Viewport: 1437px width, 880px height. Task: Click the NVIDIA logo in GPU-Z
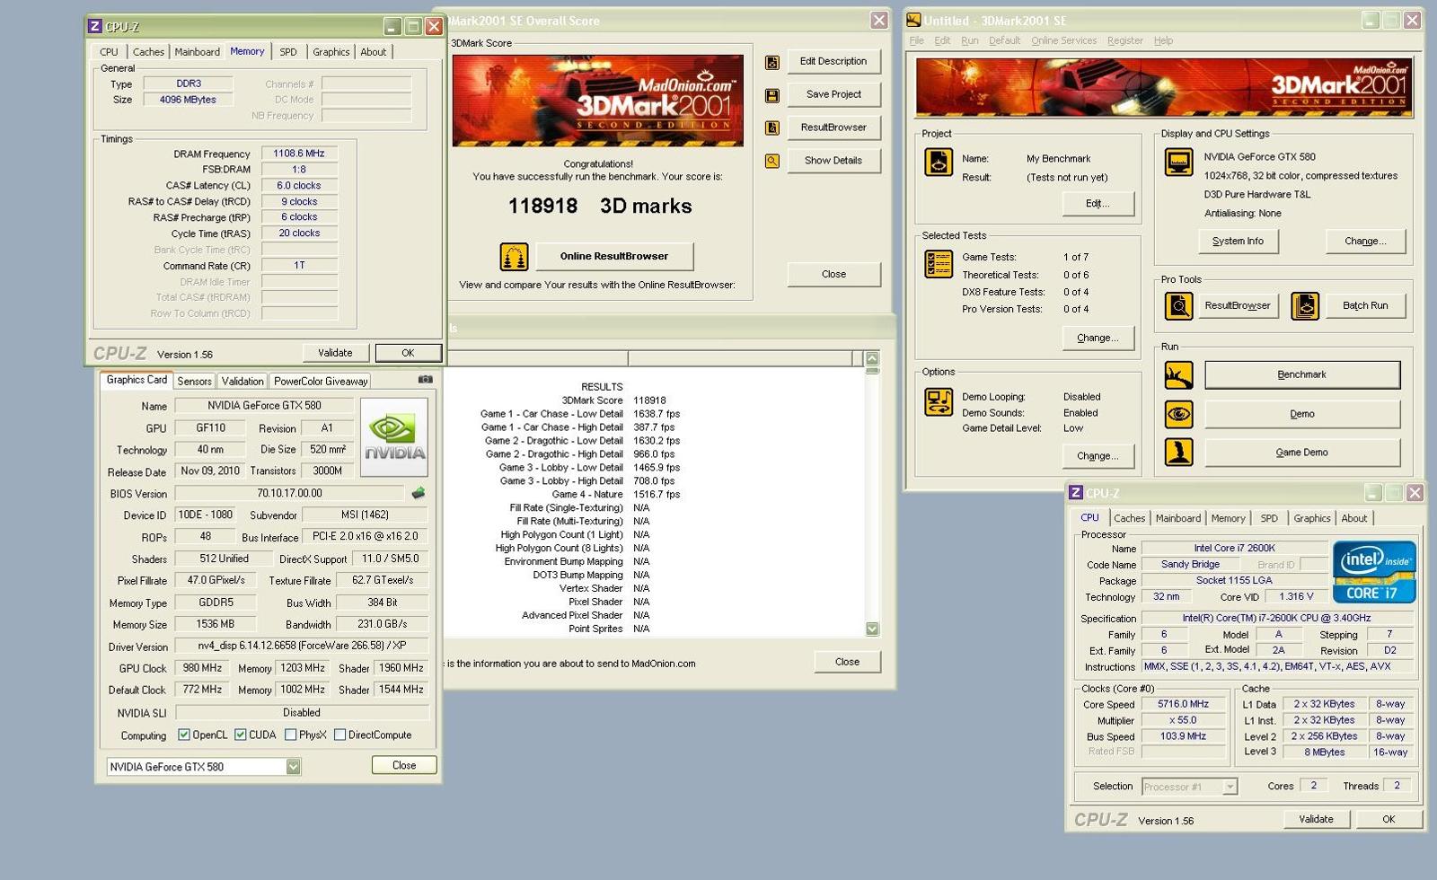[393, 436]
